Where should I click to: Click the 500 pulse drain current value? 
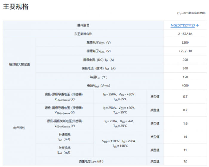(x=185, y=68)
